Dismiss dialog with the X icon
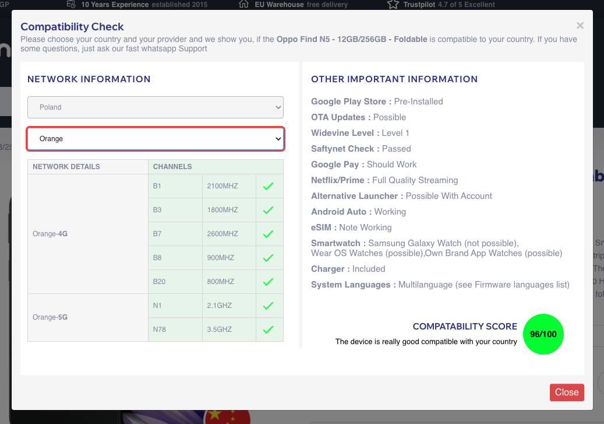Viewport: 604px width, 424px height. 580,26
